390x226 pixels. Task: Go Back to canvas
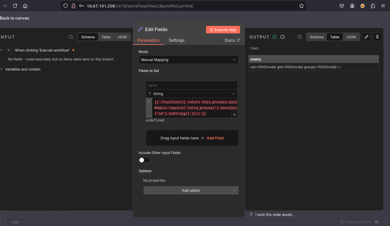(15, 18)
